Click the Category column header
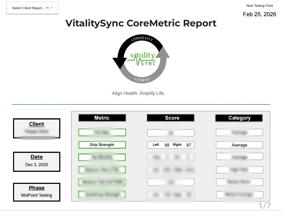Image resolution: width=282 pixels, height=211 pixels. click(239, 118)
